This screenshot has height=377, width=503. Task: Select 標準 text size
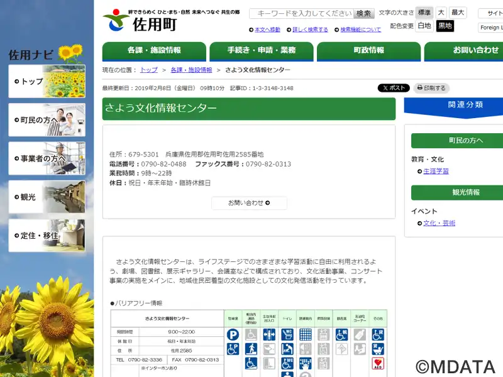coord(424,13)
